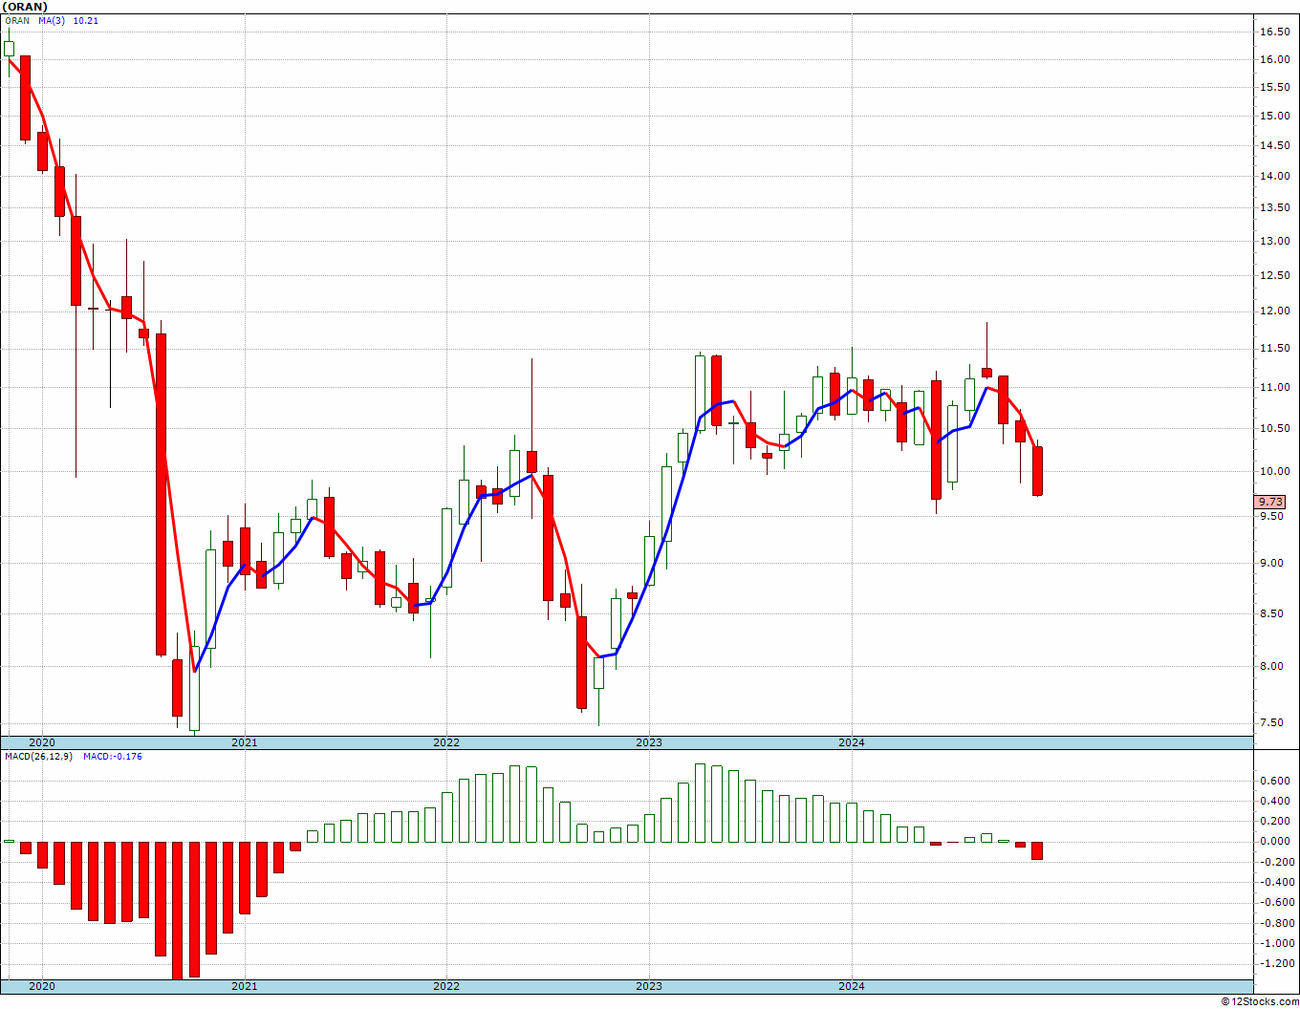Screen dimensions: 1300x1009
Task: Click the 2020 label on price chart axis
Action: tap(42, 742)
